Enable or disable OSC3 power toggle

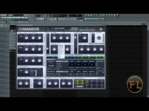coord(18,55)
